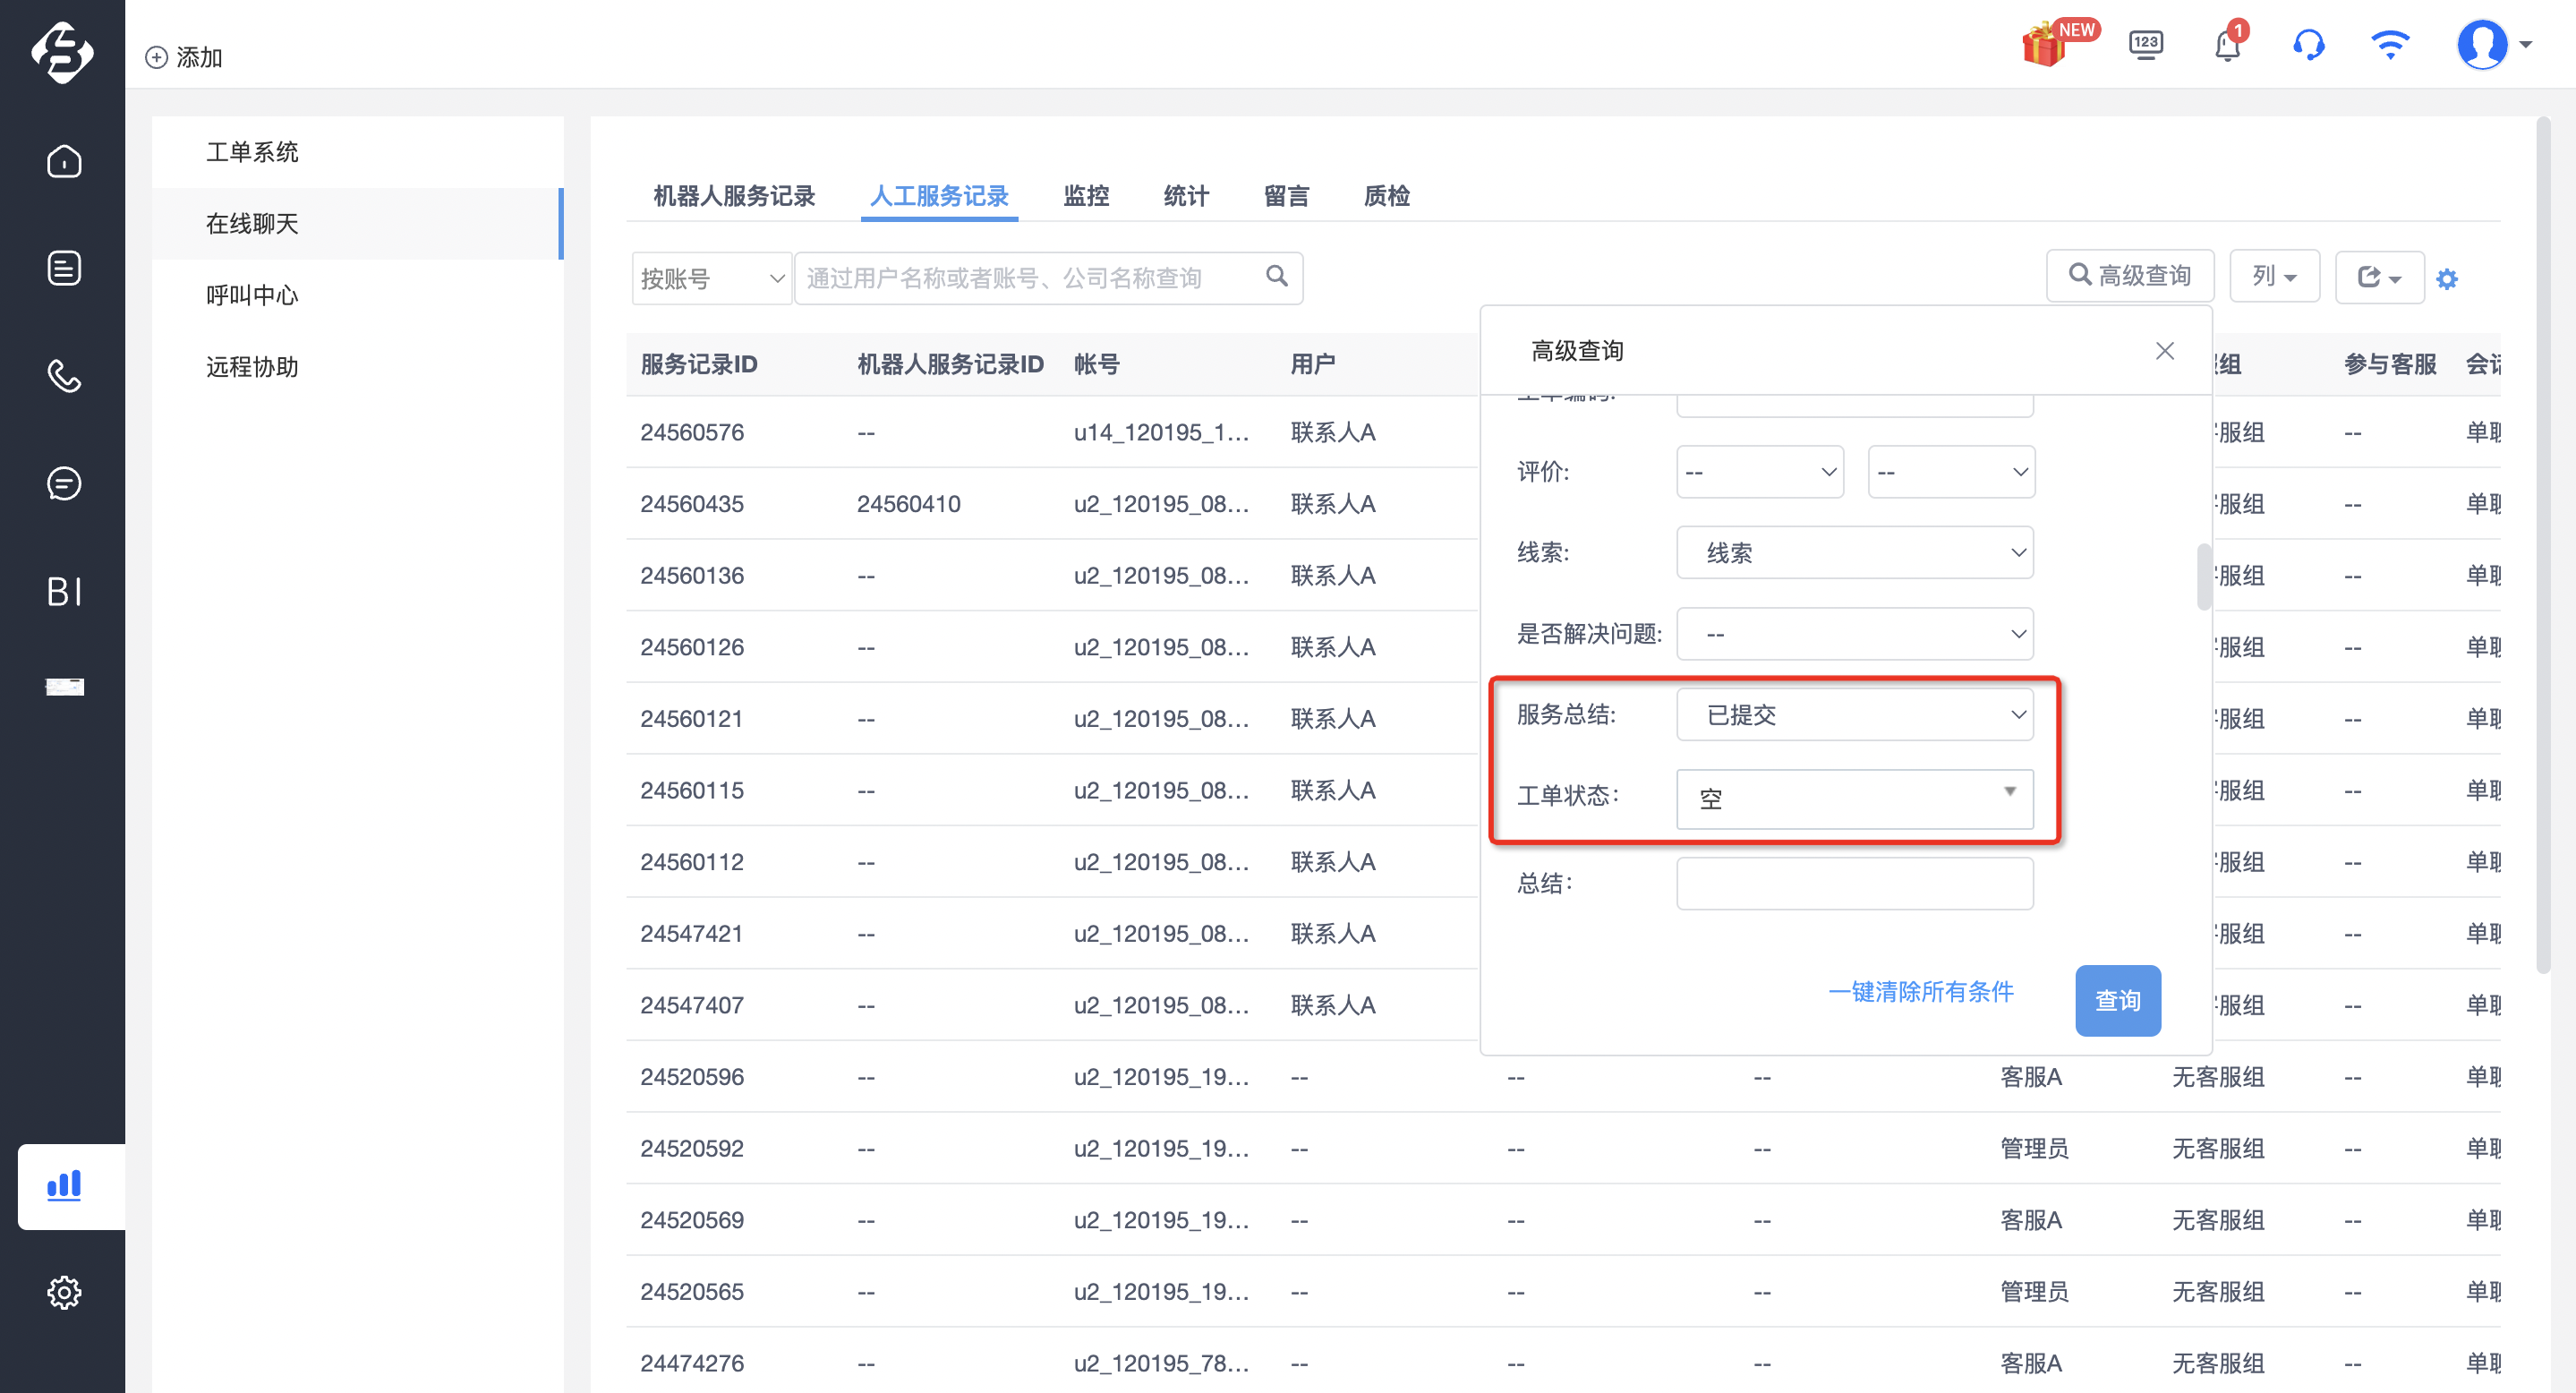Switch to the 机器人服务记录 tab
The image size is (2576, 1393).
[x=734, y=196]
